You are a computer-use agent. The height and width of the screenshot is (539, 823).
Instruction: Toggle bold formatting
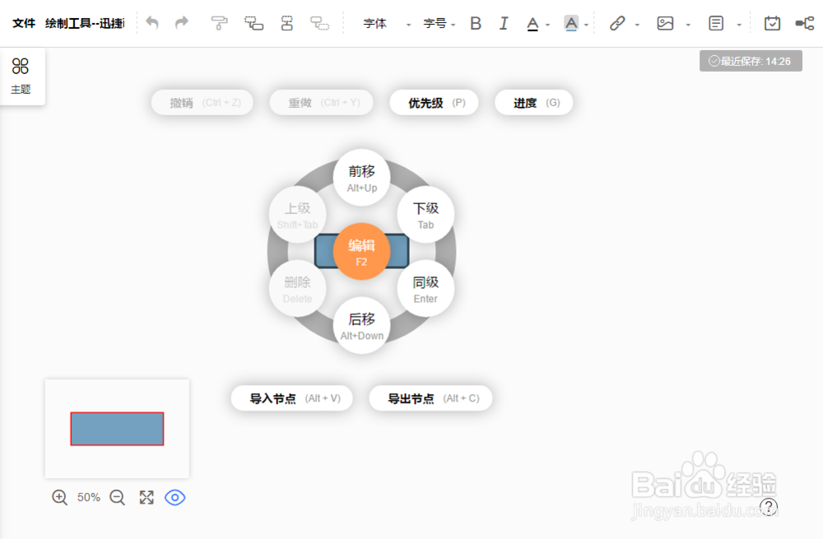click(476, 24)
